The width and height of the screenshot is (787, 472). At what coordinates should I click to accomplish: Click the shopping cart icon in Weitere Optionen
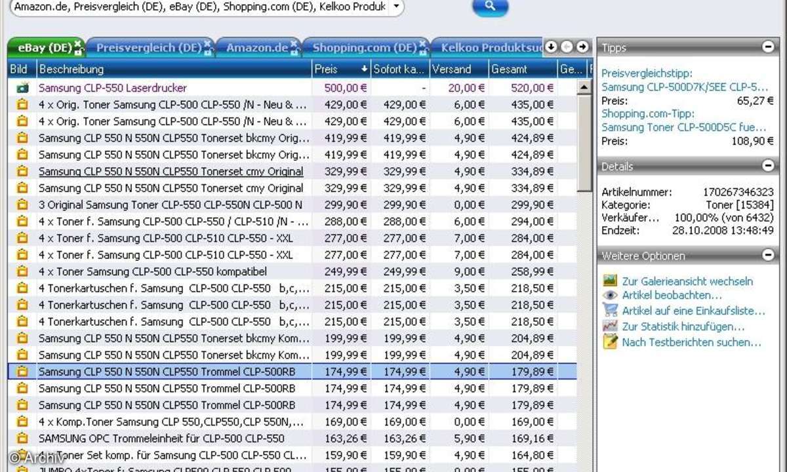(x=610, y=311)
